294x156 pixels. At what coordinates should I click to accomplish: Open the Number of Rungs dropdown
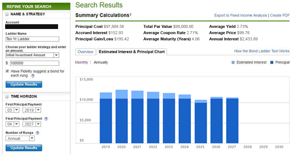(x=32, y=138)
